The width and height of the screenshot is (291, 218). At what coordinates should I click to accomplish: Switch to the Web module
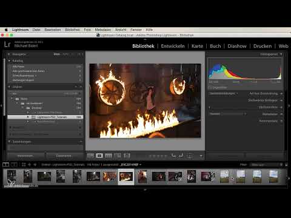pyautogui.click(x=283, y=46)
